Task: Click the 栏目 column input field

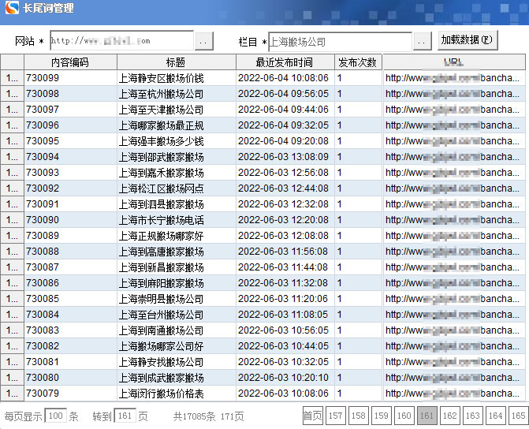Action: pos(340,41)
